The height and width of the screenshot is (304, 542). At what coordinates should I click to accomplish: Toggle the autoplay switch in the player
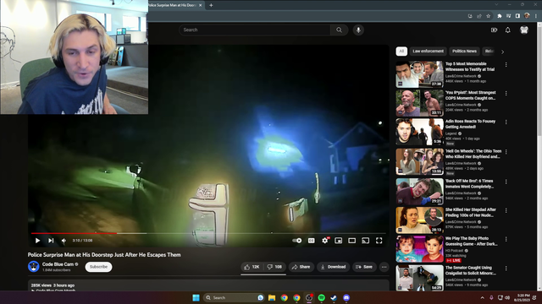[x=297, y=241]
